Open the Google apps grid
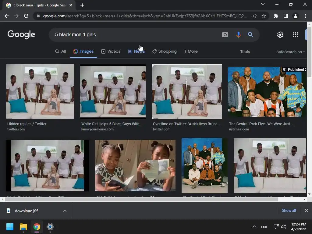The width and height of the screenshot is (312, 234). (296, 35)
